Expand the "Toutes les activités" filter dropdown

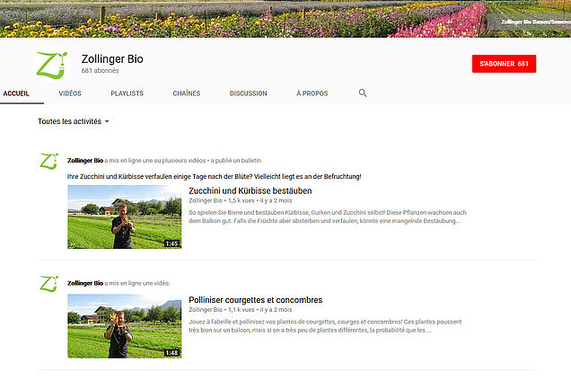point(74,120)
